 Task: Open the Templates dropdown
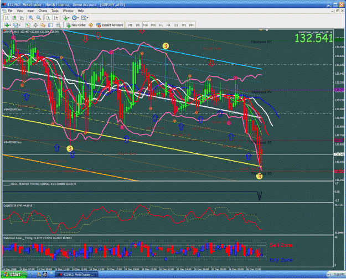(x=85, y=18)
